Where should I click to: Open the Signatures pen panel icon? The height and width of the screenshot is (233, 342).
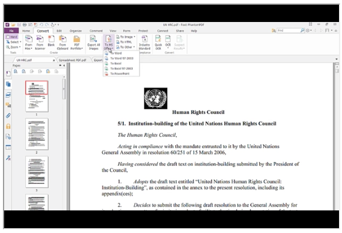[8, 158]
